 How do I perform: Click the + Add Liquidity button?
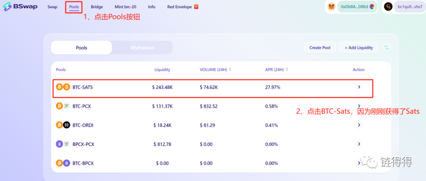[359, 48]
